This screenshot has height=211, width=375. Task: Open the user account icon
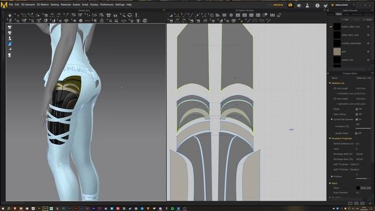coord(307,5)
